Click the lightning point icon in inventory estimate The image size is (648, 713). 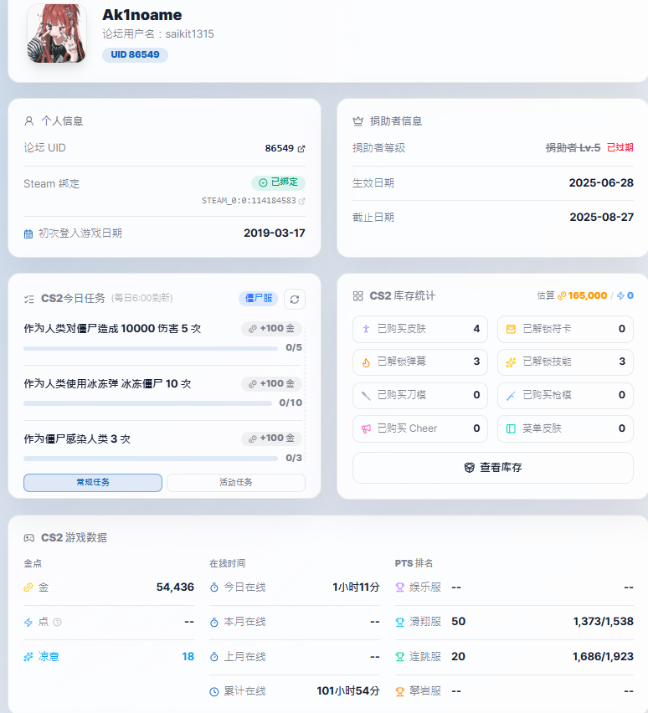point(620,296)
